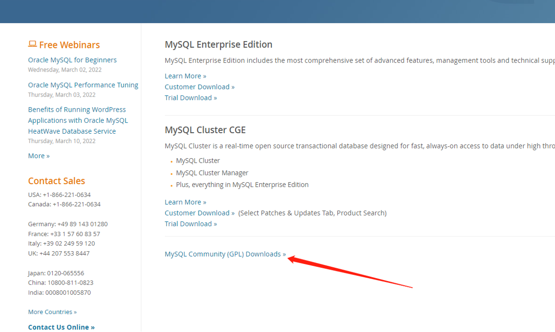Click the China phone number line
The image size is (555, 332).
(61, 283)
